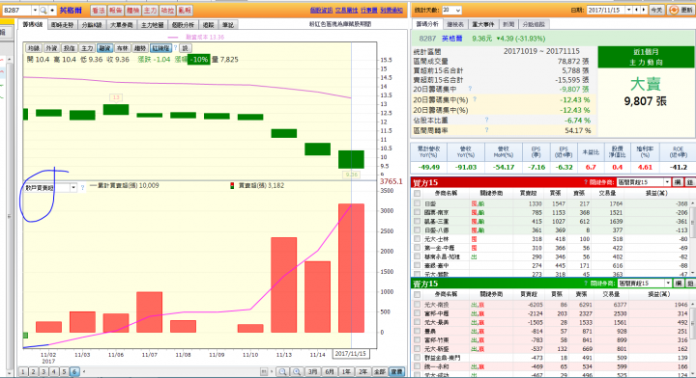
Task: Open the 個股資訊 link in the orange header
Action: pyautogui.click(x=321, y=11)
